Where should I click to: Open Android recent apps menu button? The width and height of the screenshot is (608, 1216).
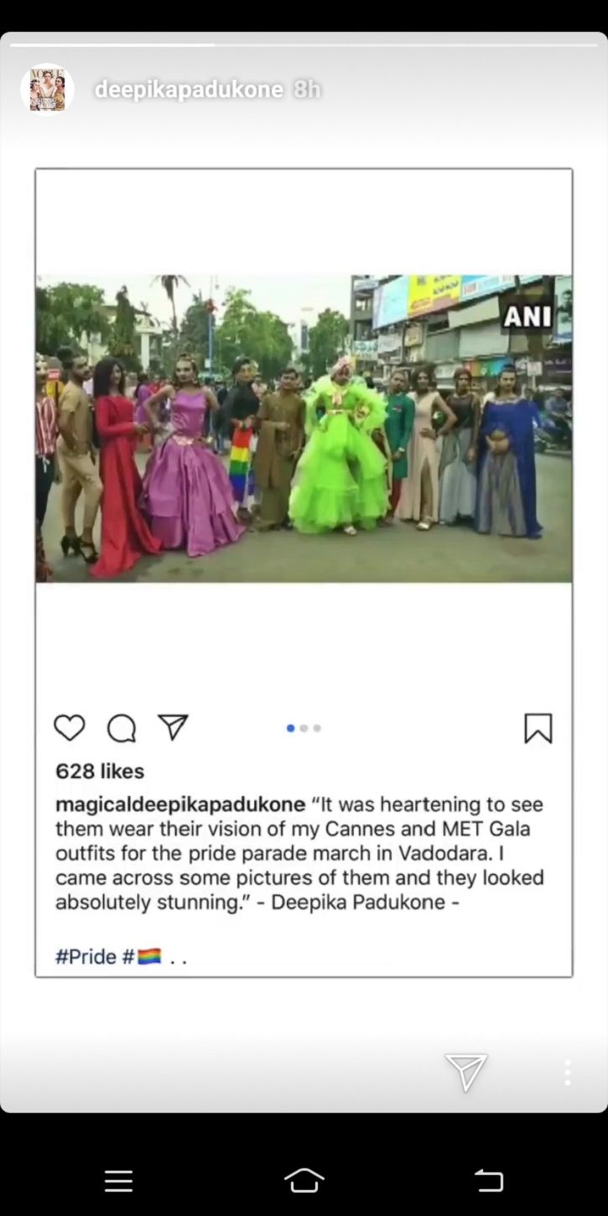coord(118,1181)
